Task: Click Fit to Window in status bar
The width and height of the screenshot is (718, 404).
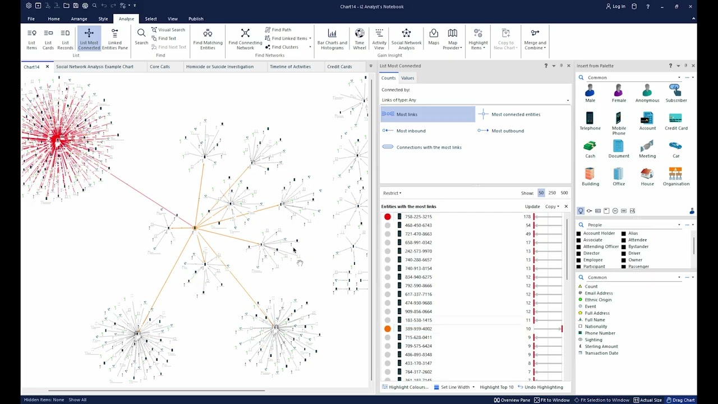Action: [x=552, y=400]
